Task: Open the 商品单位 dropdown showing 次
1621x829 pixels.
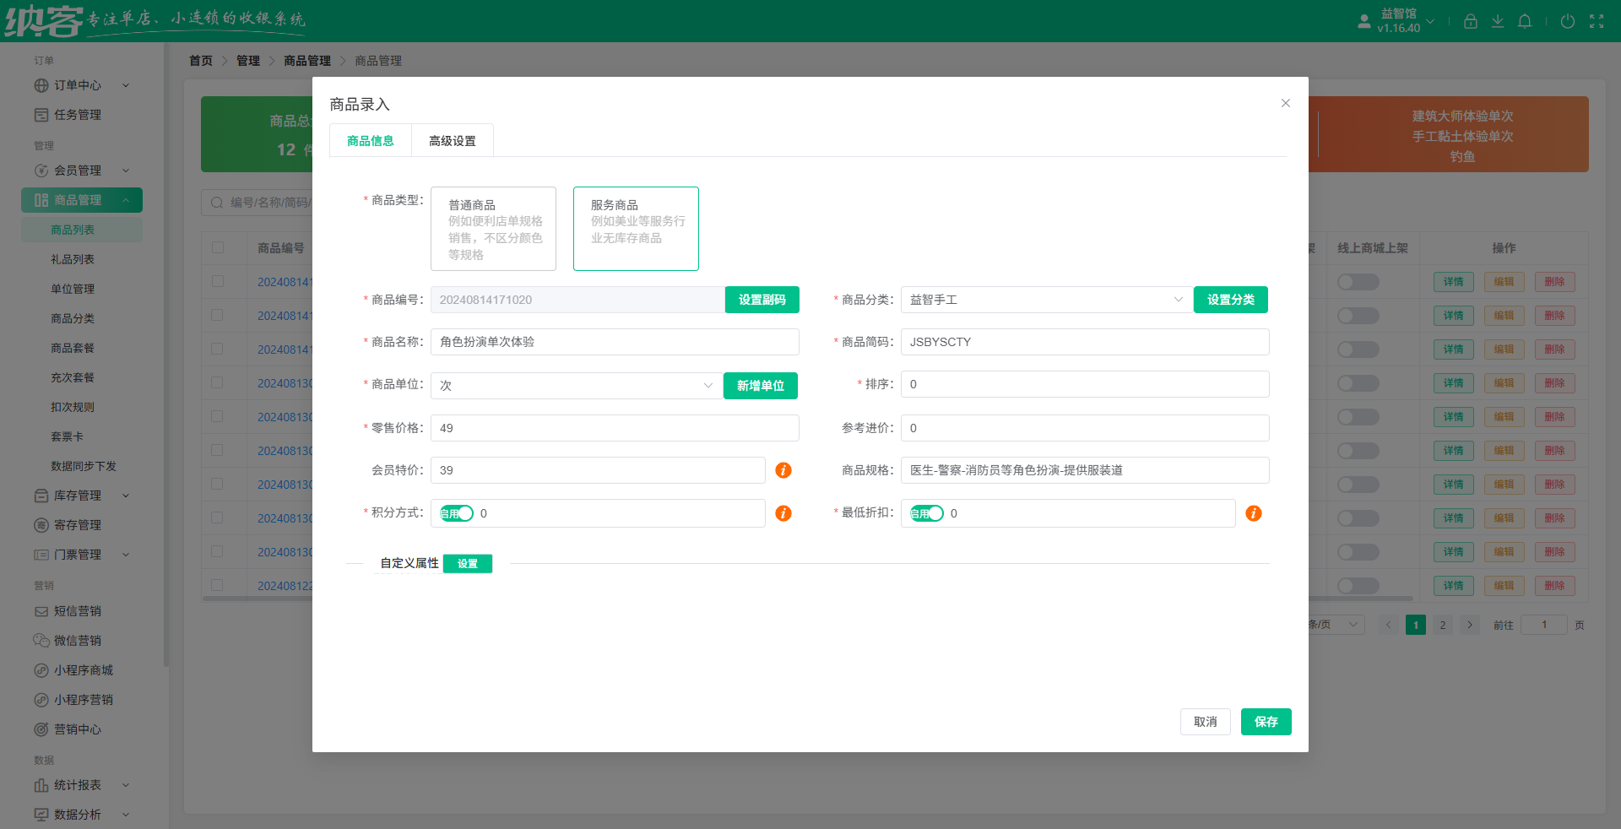Action: [x=577, y=386]
